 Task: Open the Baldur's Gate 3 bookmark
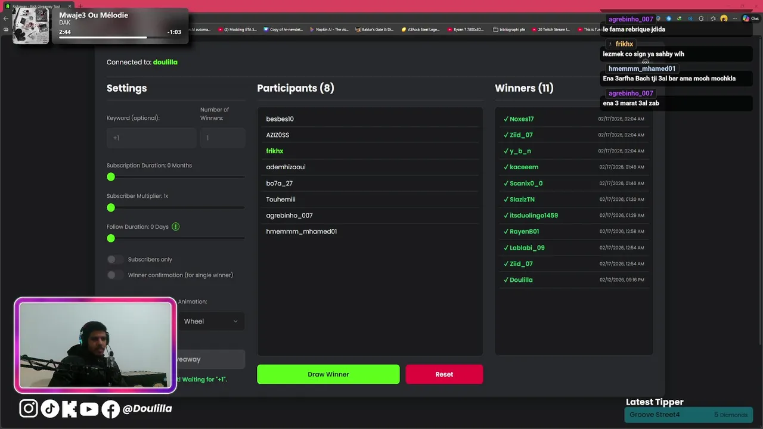(374, 29)
